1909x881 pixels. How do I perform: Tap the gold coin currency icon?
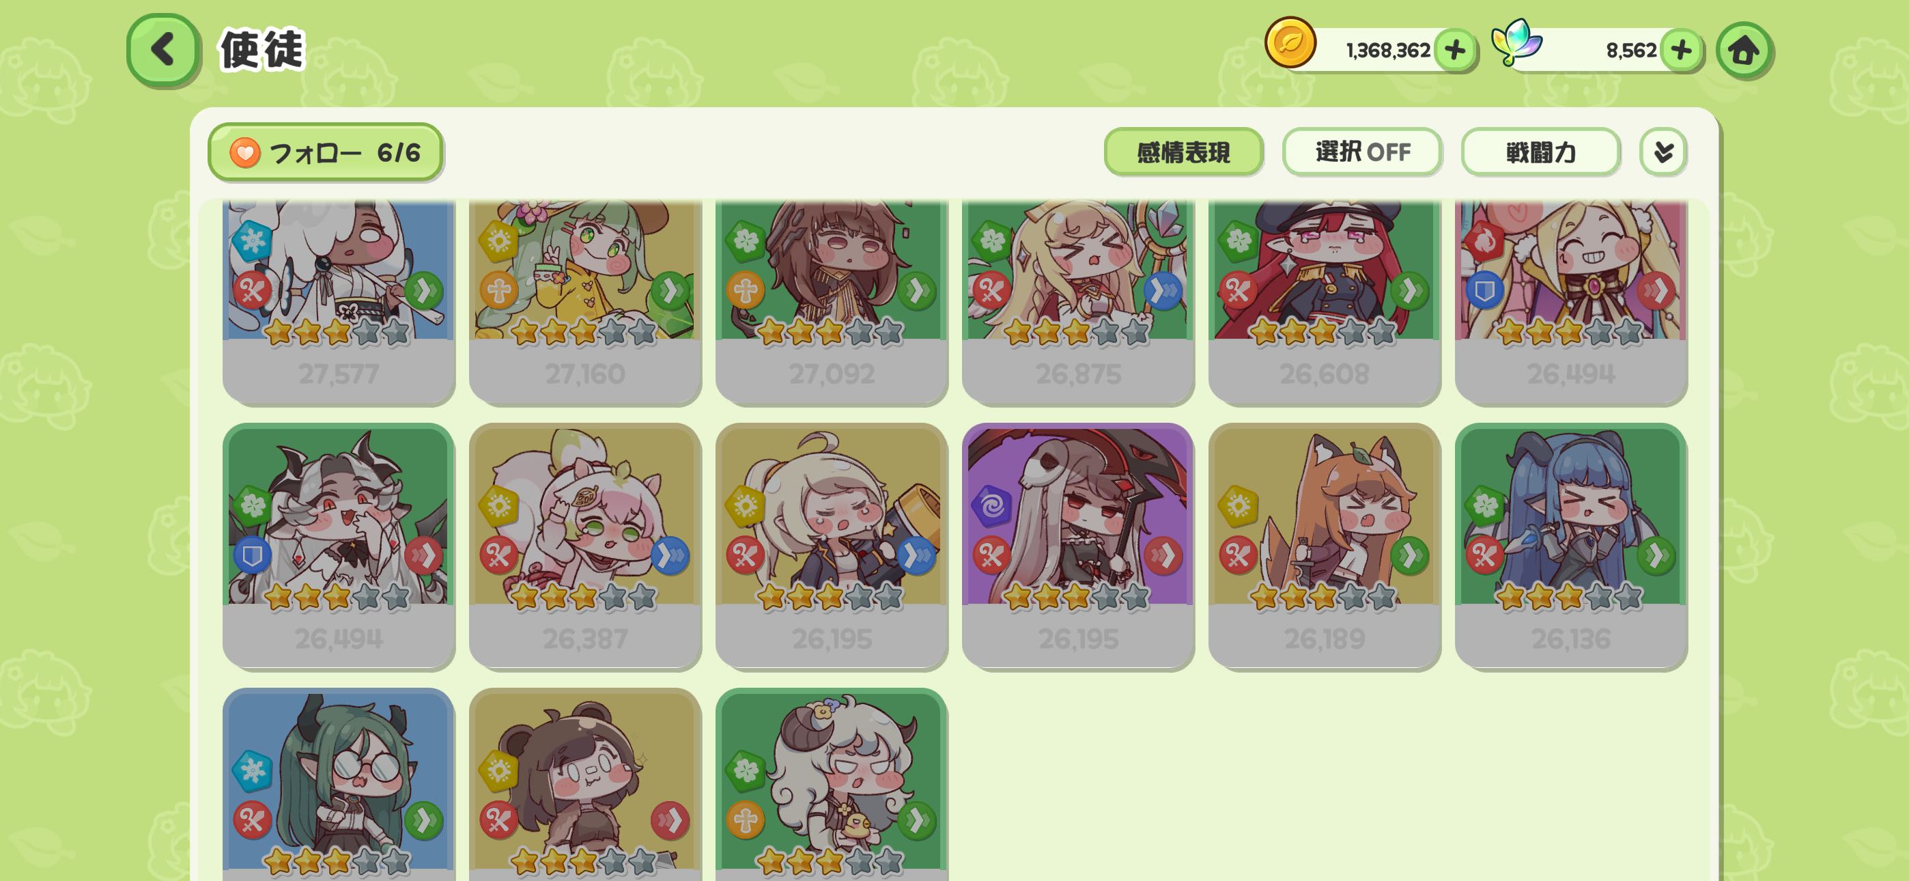tap(1290, 43)
